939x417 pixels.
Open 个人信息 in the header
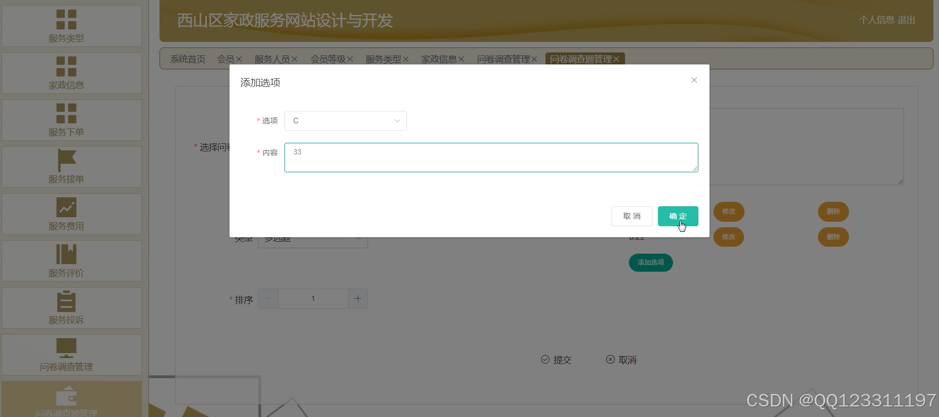pos(876,20)
